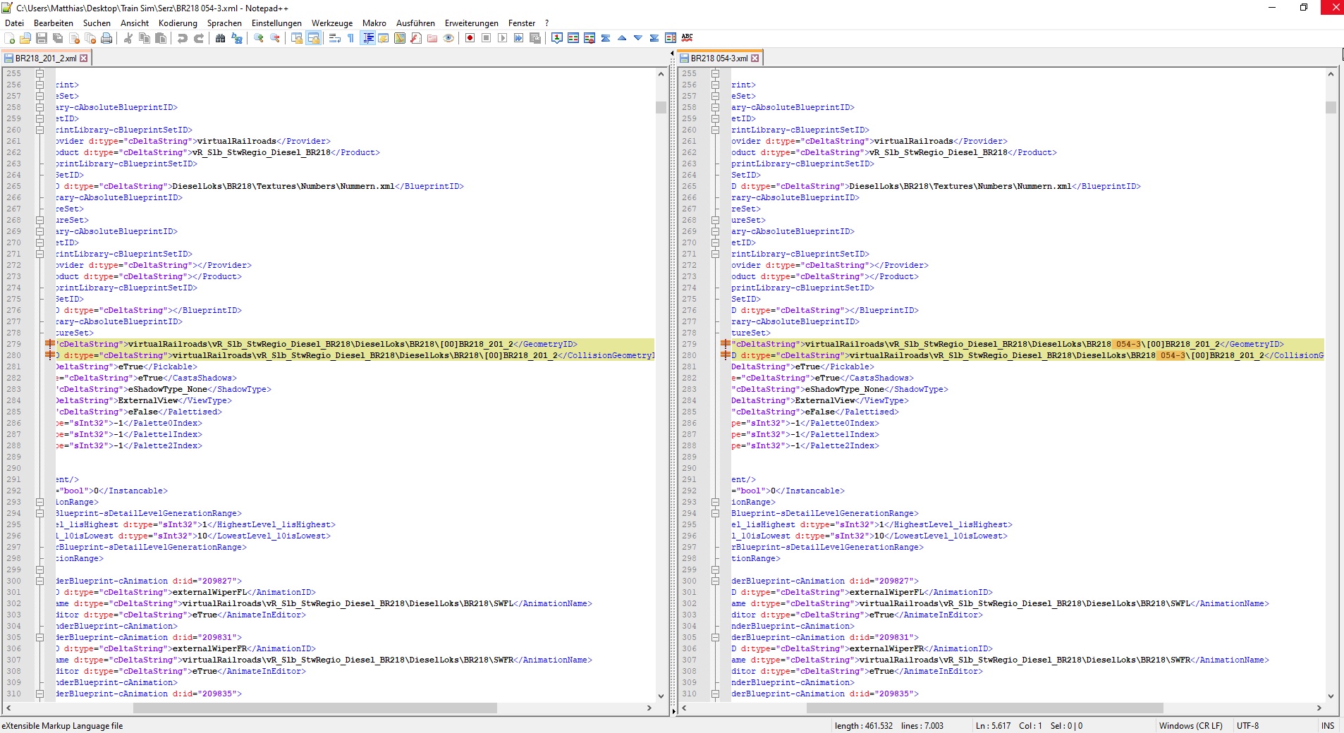Click the Undo toolbar icon

pyautogui.click(x=183, y=38)
